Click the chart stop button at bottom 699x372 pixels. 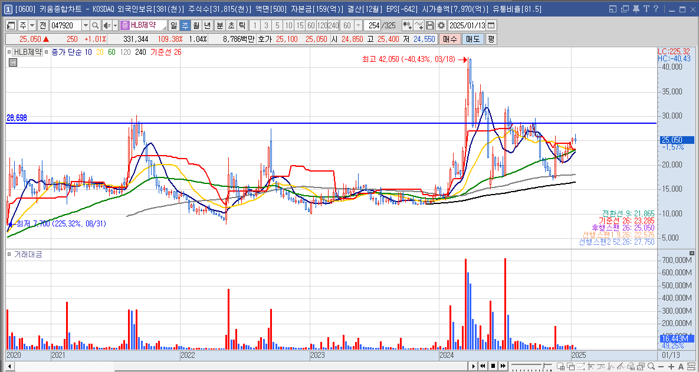[x=493, y=366]
